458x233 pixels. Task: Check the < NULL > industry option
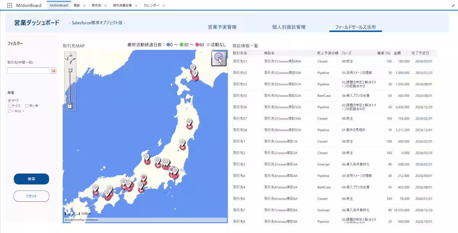(x=10, y=111)
